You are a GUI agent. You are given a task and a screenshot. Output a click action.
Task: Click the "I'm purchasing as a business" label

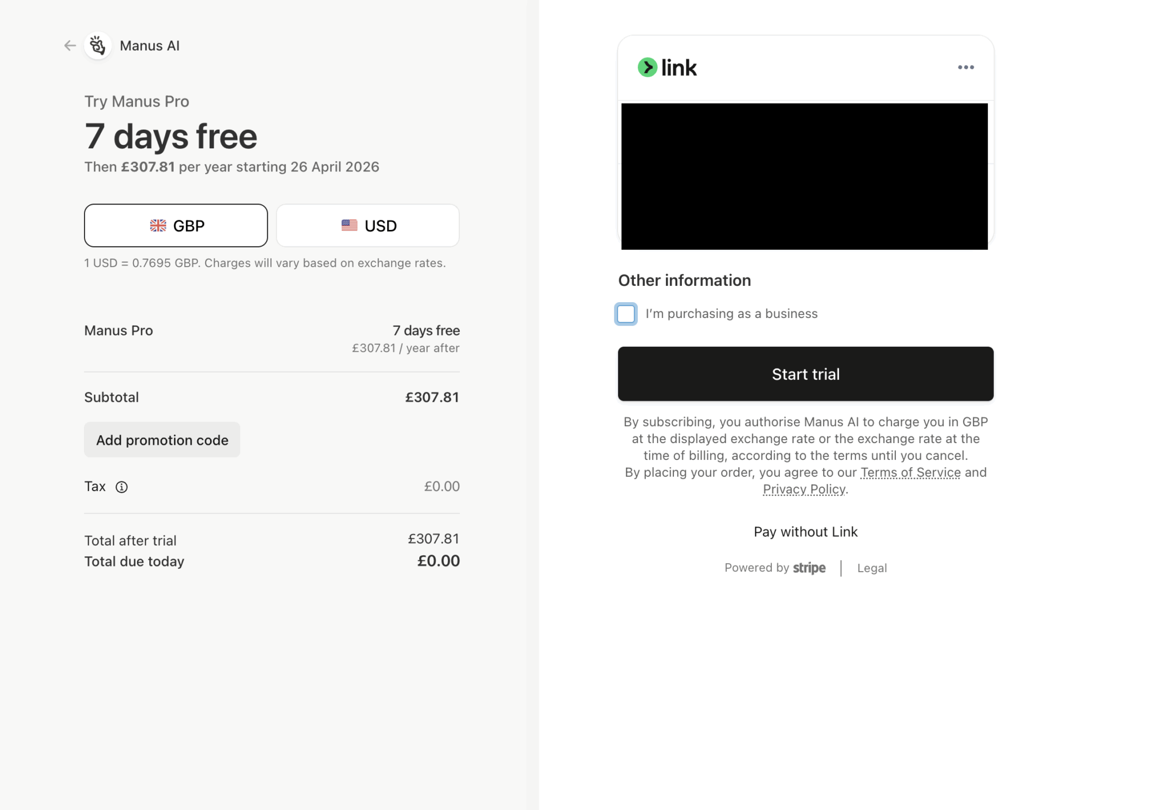[x=731, y=314]
